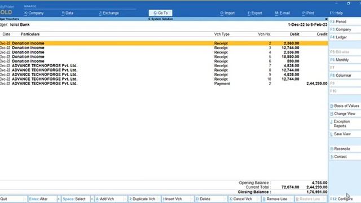The image size is (361, 203).
Task: Expand the arrow beside Enter: Alter
Action: click(59, 199)
